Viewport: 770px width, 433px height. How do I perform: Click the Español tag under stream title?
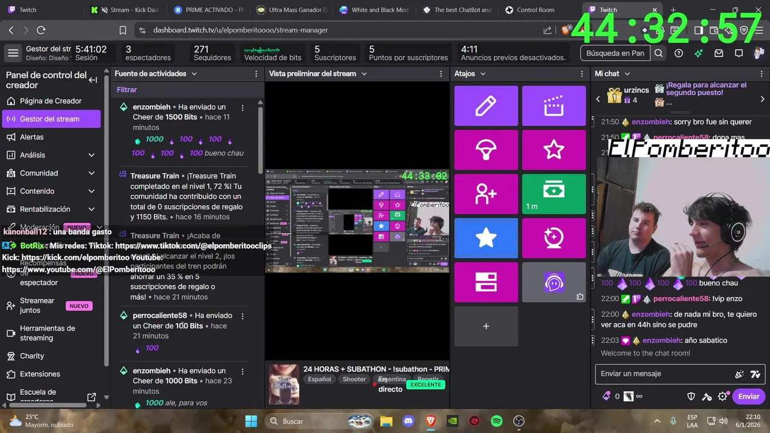[x=319, y=379]
